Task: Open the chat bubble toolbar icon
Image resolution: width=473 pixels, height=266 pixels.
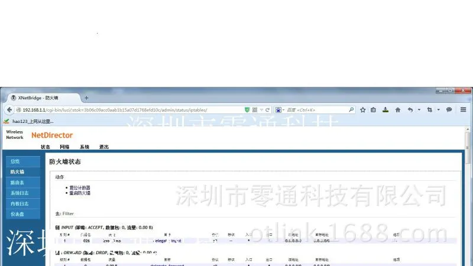Action: (449, 110)
